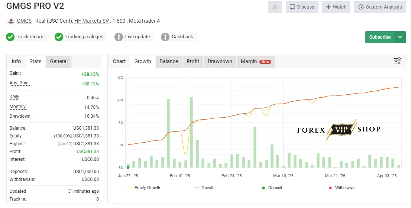Click the Interest value USC0.00

click(90, 159)
